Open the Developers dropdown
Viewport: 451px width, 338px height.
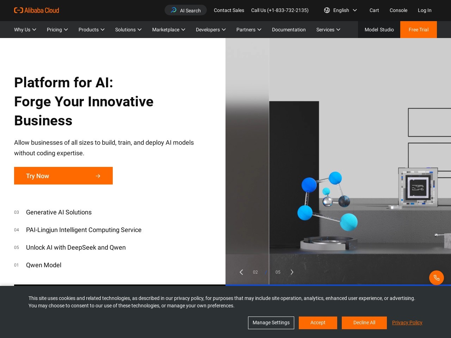click(211, 30)
